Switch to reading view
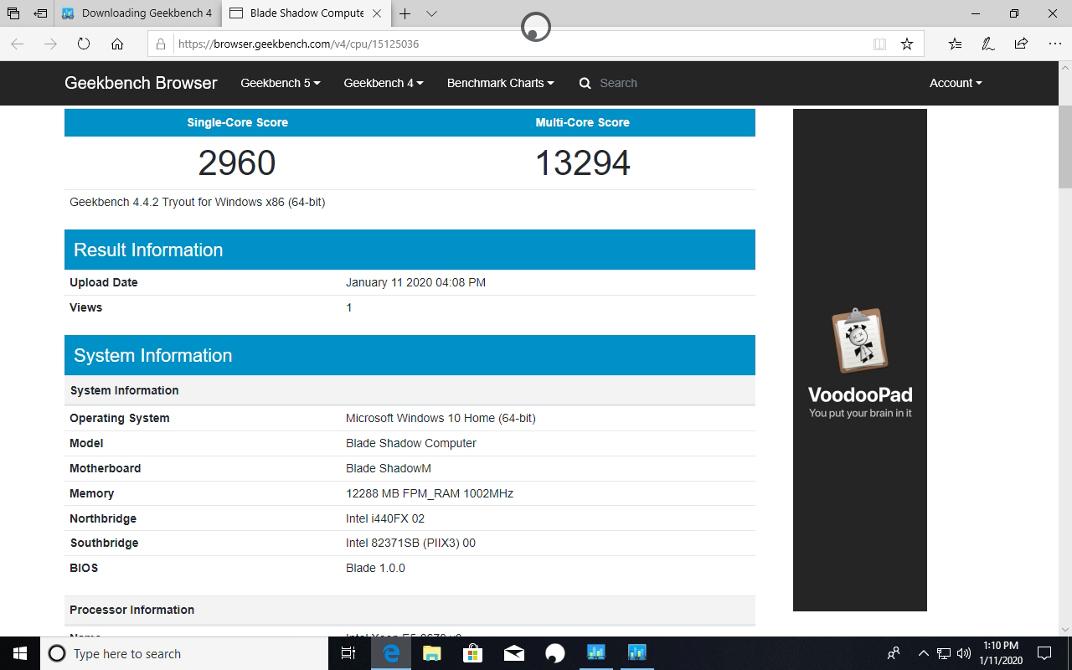 pos(879,44)
